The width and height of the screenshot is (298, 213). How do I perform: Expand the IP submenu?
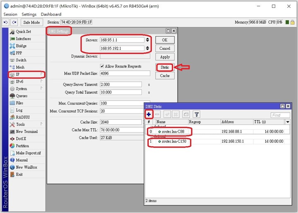pyautogui.click(x=26, y=75)
